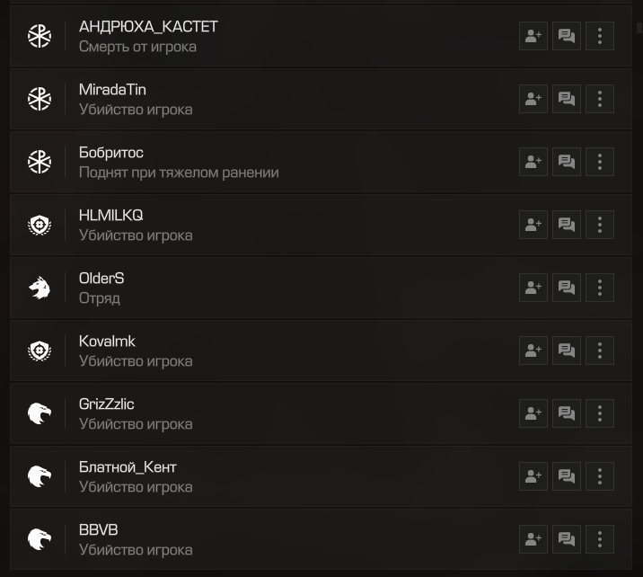Click the player name Блатной_Кент
Screen dimensions: 643x577
click(x=128, y=467)
